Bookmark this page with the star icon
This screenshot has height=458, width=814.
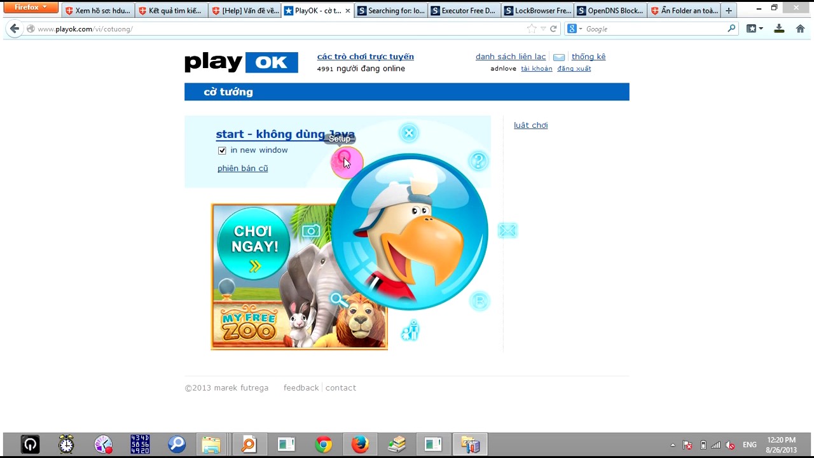532,29
